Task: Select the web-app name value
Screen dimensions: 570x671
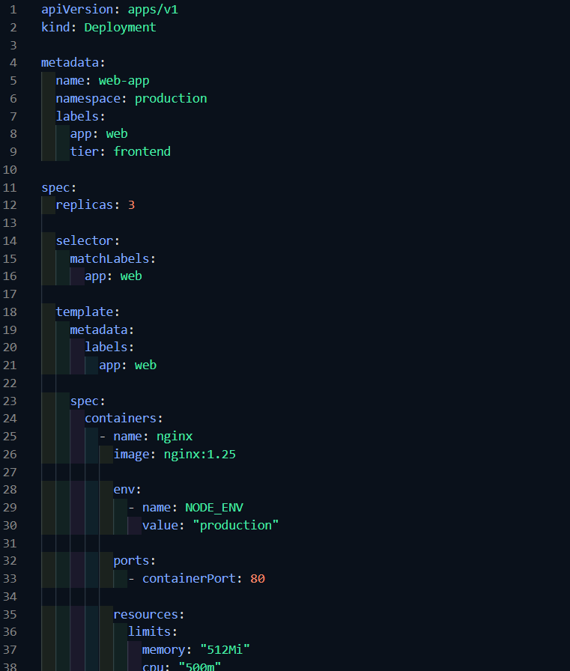Action: [124, 81]
